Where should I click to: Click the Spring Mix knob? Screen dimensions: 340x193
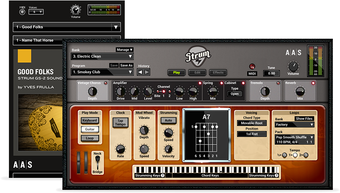[213, 91]
